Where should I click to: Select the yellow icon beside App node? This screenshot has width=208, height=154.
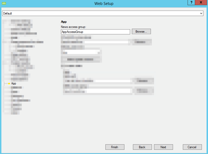[9, 83]
